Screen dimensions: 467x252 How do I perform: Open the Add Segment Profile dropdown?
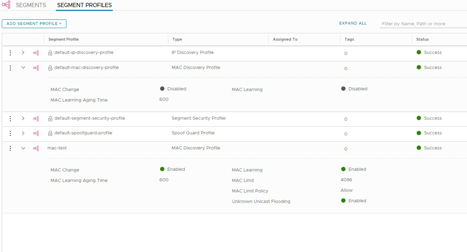34,23
